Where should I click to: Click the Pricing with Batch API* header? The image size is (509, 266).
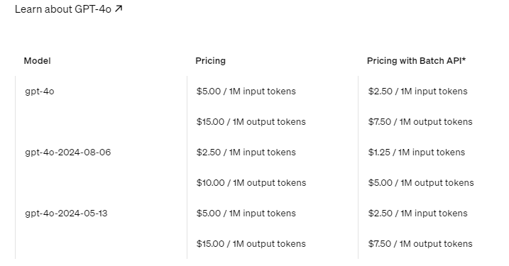pos(416,61)
